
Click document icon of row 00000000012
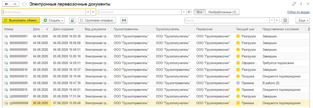click(x=6, y=76)
